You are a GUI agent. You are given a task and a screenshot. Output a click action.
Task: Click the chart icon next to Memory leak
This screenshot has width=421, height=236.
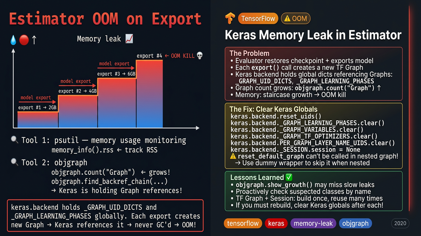coord(129,39)
